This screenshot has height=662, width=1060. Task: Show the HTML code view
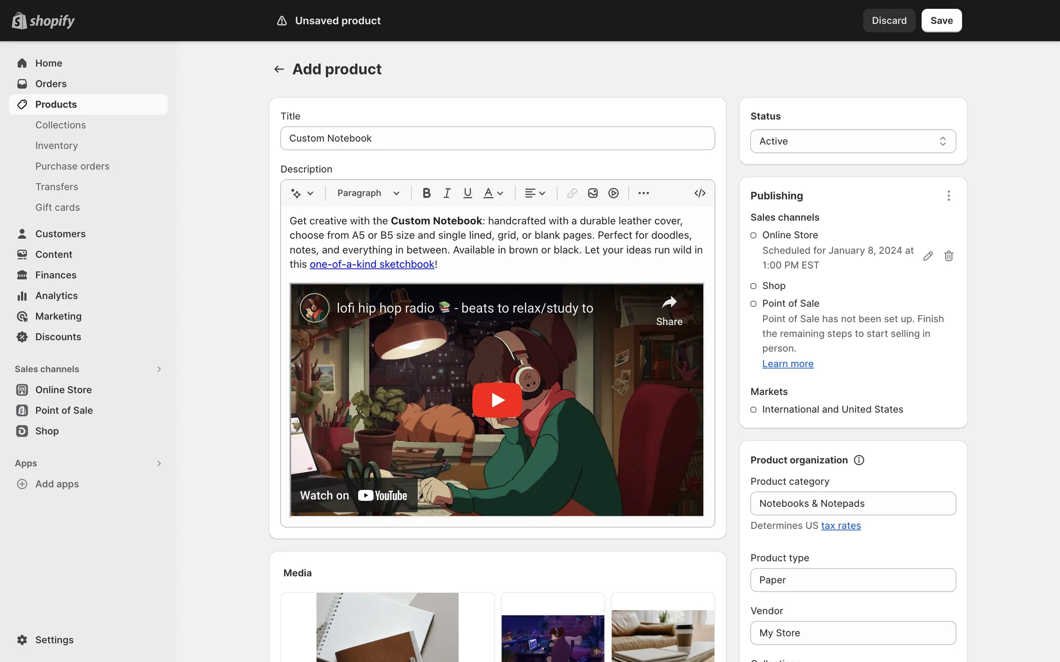click(699, 193)
